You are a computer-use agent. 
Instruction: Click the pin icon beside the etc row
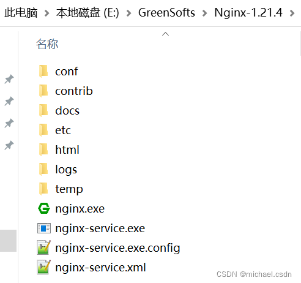[x=9, y=123]
